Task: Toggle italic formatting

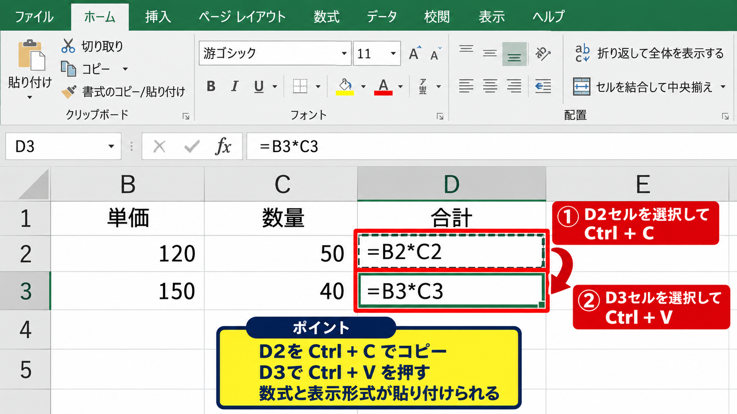Action: coord(234,86)
